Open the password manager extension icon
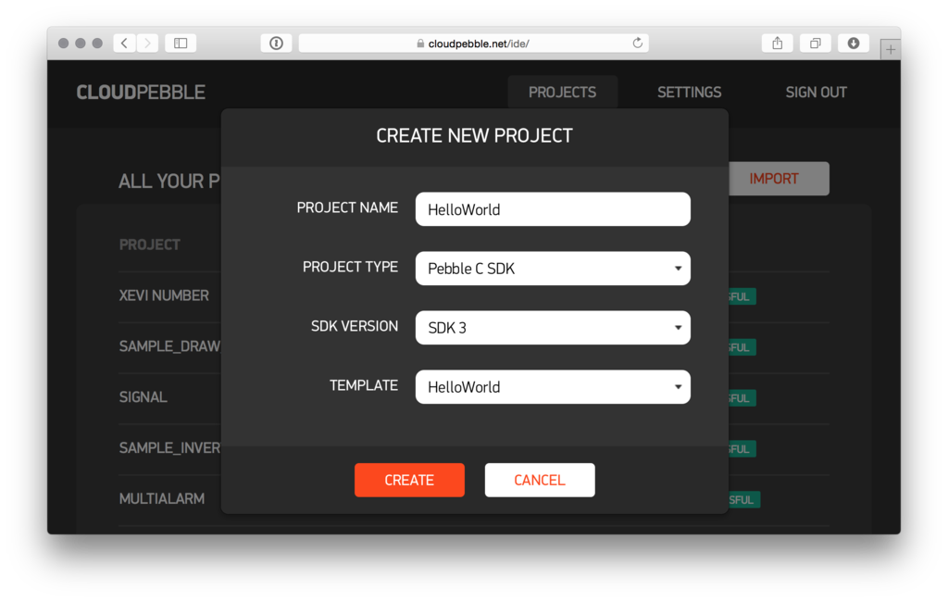 (276, 43)
